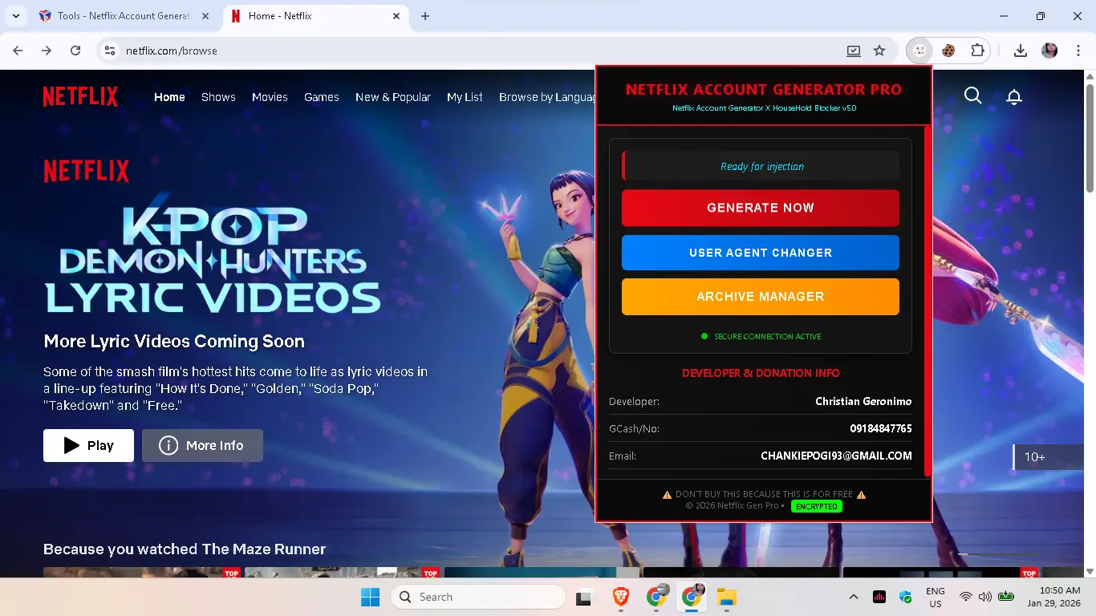
Task: Click the page scrollbar down arrow
Action: [x=1090, y=571]
